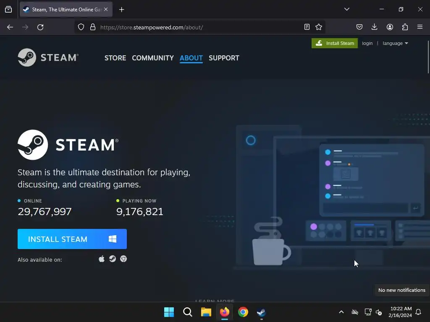Click the address bar URL field

point(199,27)
